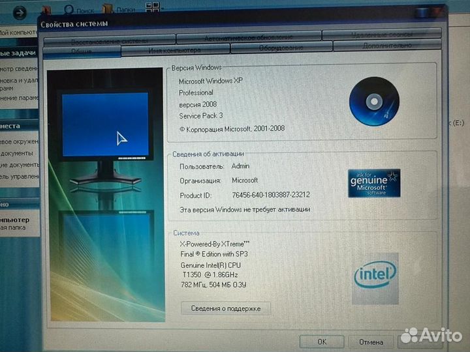Click the text Service Pack 3

tap(201, 116)
